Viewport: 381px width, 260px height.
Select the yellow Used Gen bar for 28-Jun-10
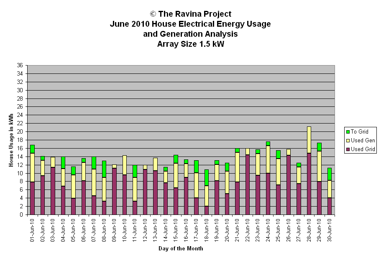tap(309, 140)
